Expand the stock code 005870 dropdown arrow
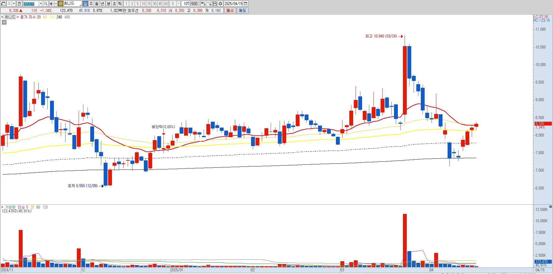The height and width of the screenshot is (274, 553). (41, 4)
